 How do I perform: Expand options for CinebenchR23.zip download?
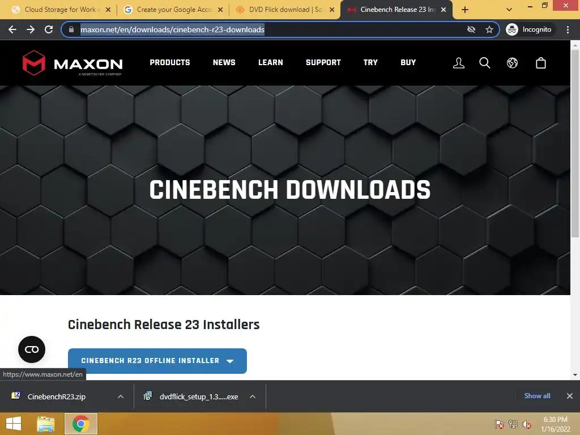point(121,396)
